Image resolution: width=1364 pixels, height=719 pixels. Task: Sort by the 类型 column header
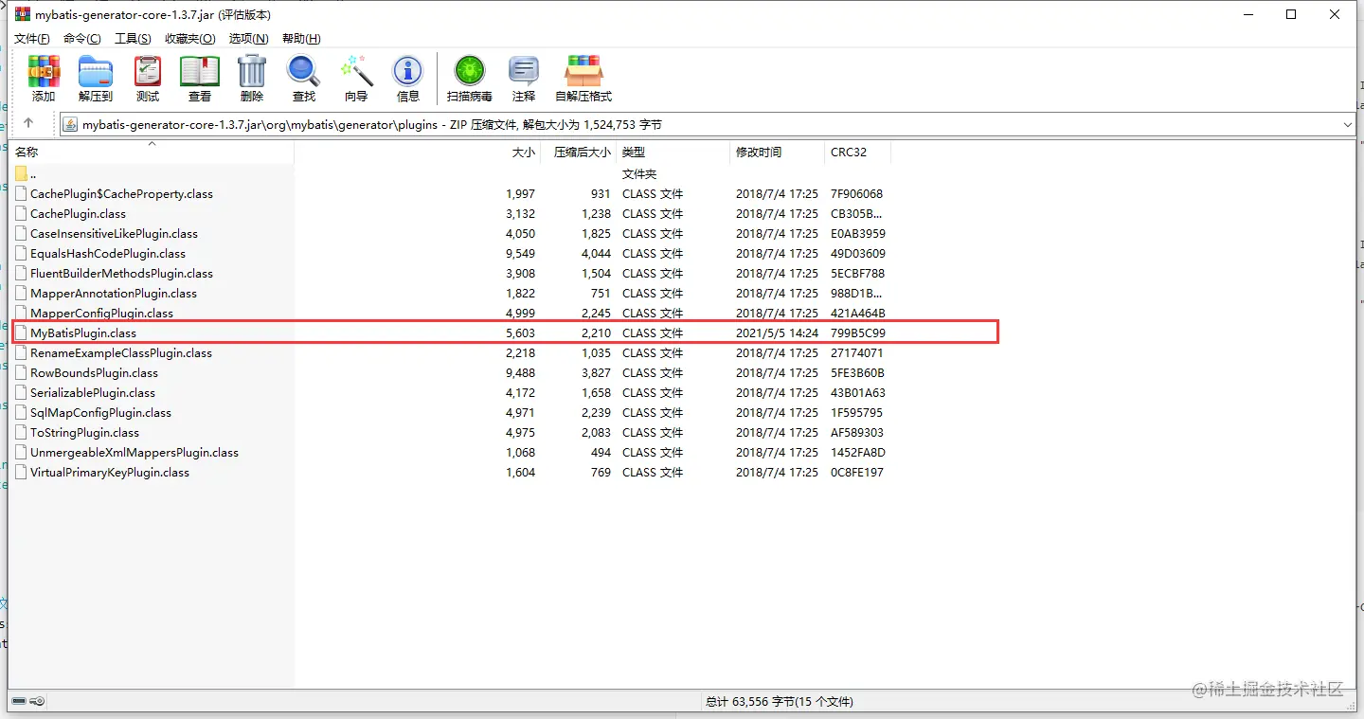click(673, 152)
